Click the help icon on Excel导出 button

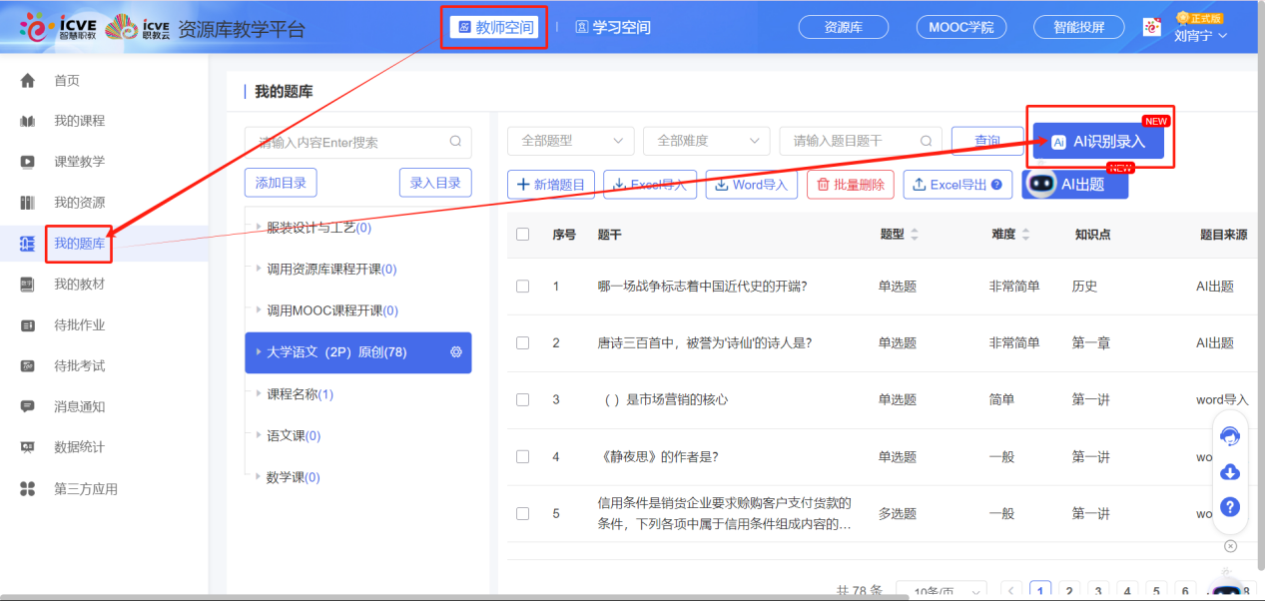pyautogui.click(x=995, y=185)
